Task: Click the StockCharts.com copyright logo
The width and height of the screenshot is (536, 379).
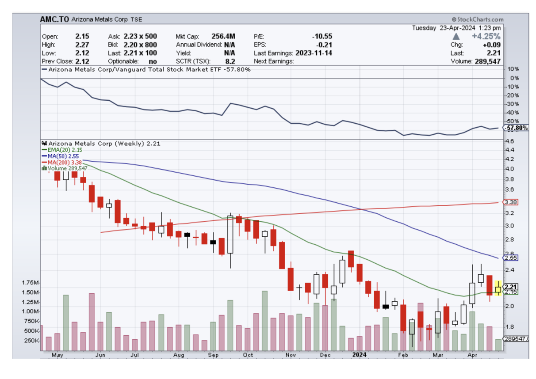Action: 477,19
